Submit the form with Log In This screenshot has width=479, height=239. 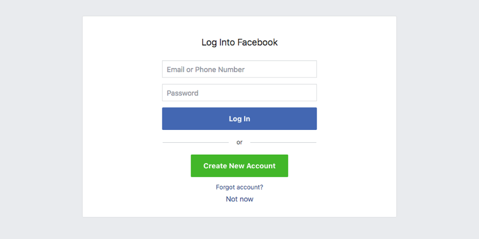(239, 119)
